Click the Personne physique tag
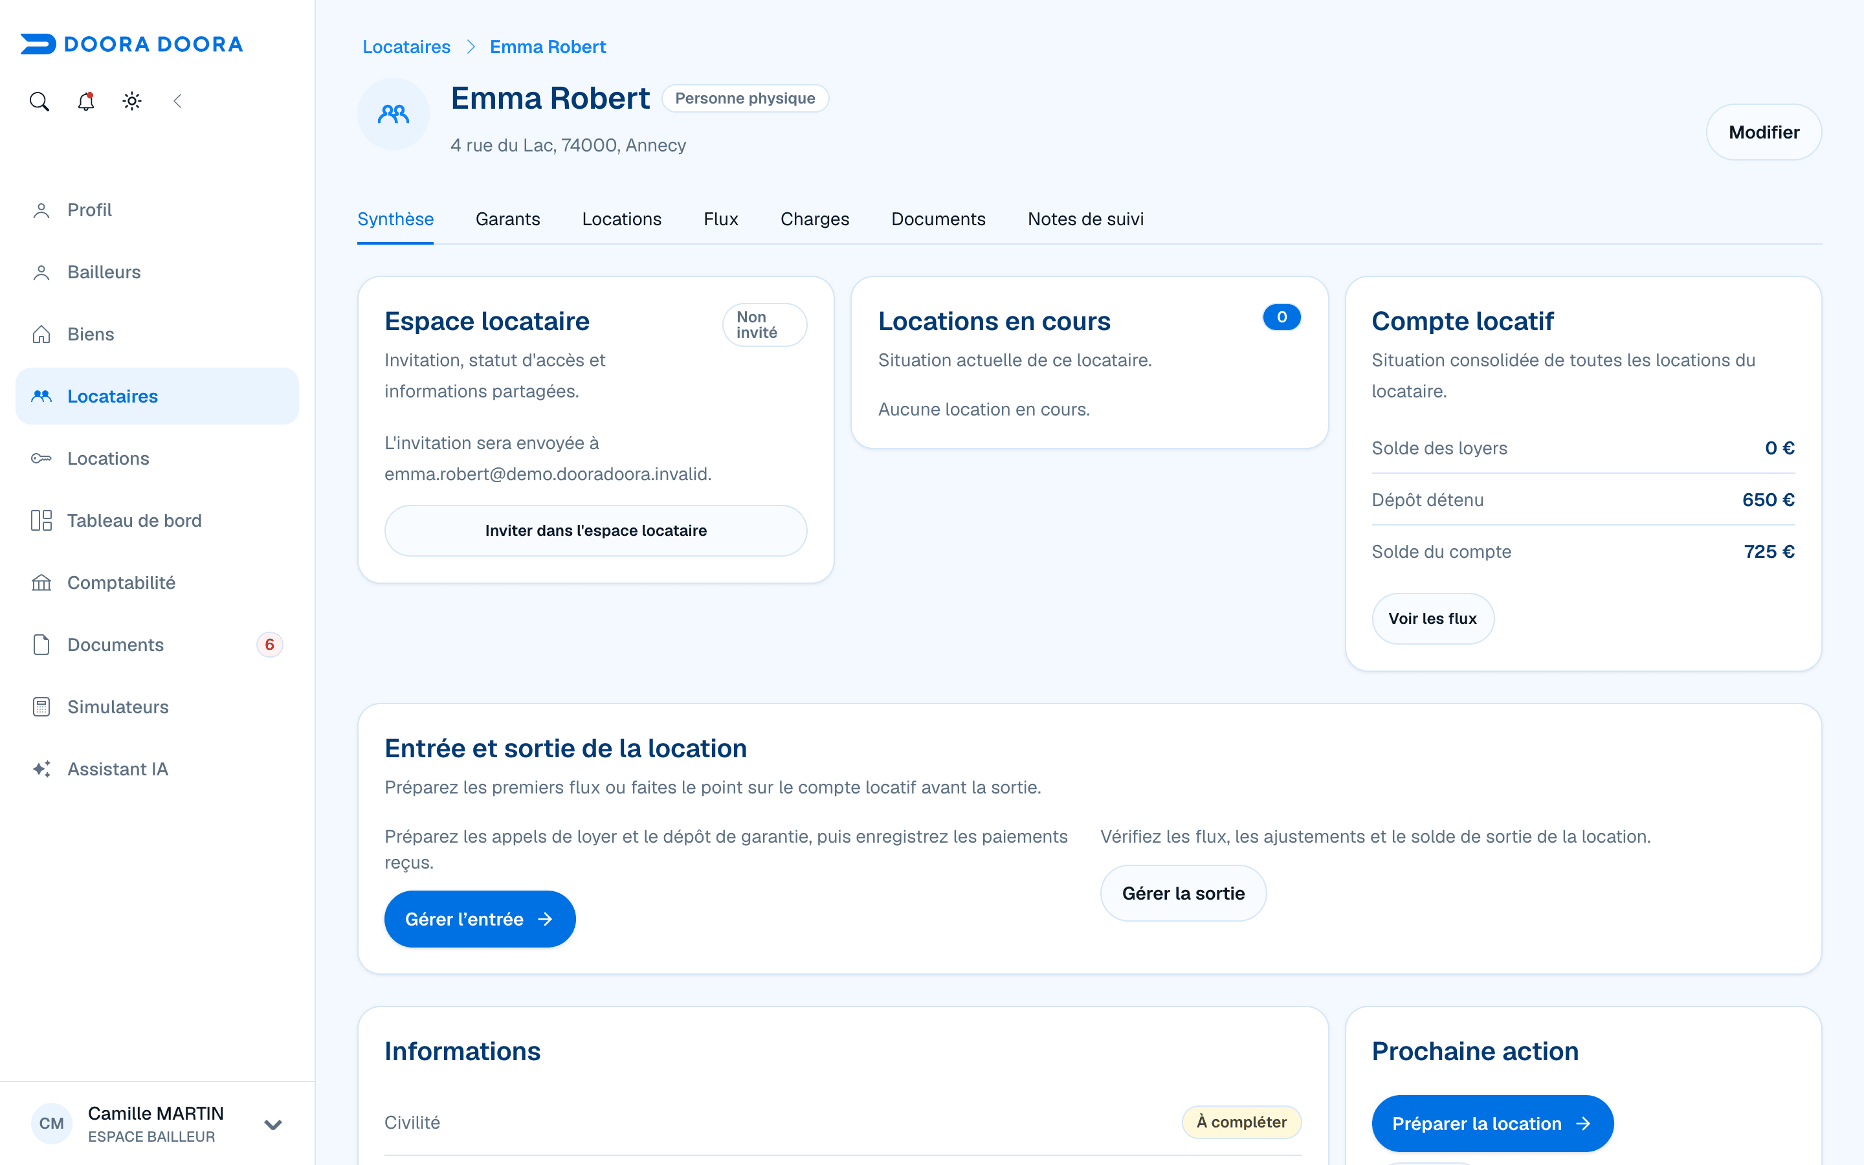Image resolution: width=1864 pixels, height=1165 pixels. [x=745, y=98]
